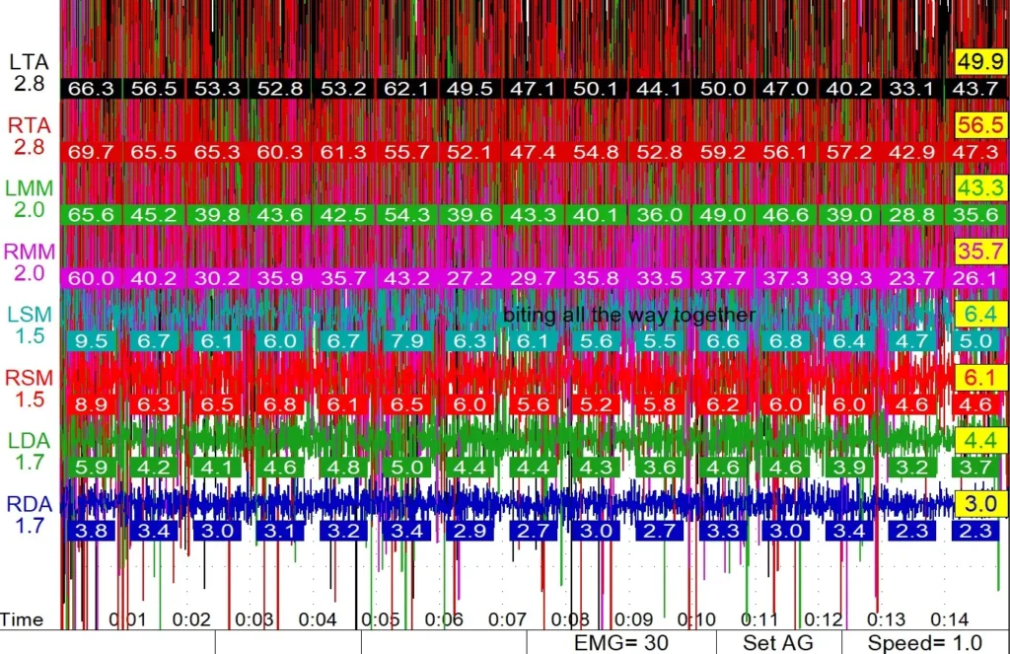Click the yellow LTA average value 49.9
Screen dimensions: 1010x654
pyautogui.click(x=979, y=62)
